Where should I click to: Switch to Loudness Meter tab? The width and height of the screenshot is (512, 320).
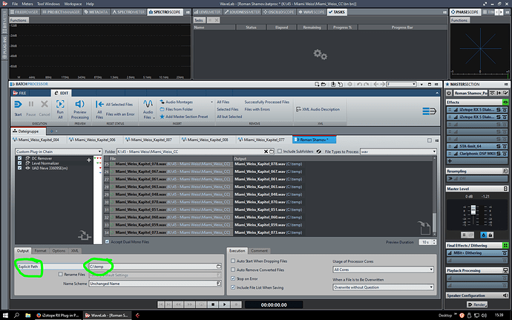click(243, 12)
